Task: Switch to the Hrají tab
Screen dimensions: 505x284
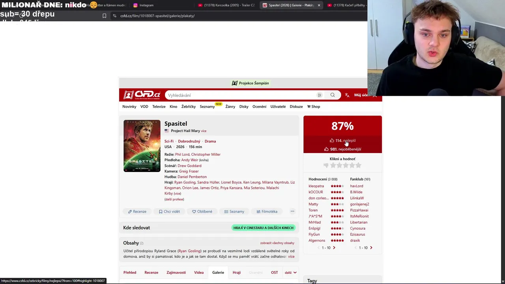Action: coord(237,273)
